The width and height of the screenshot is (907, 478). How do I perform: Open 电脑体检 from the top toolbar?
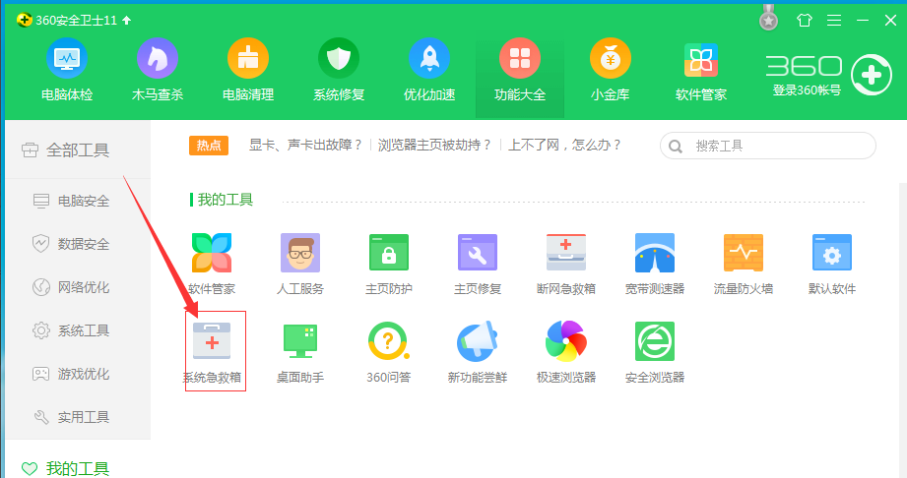[67, 70]
